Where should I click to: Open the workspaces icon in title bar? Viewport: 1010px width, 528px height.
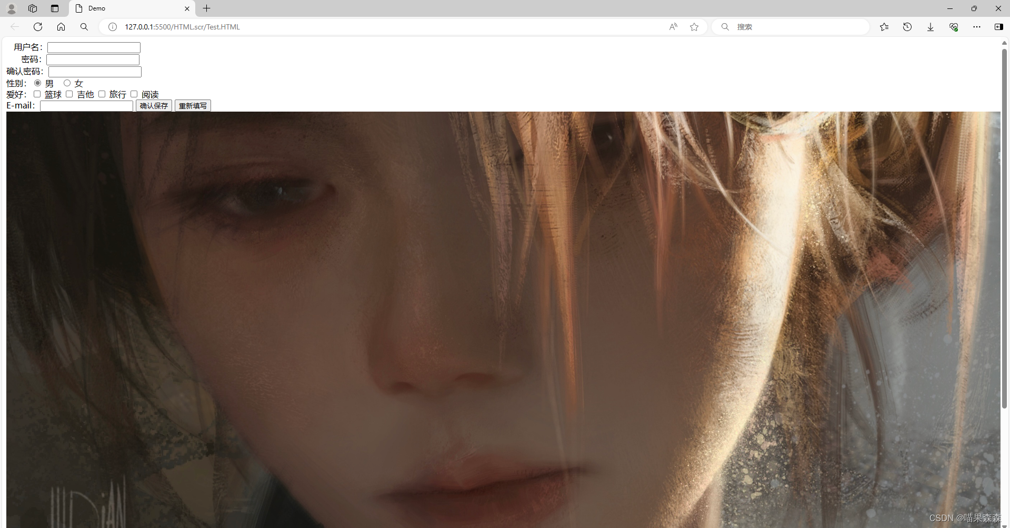point(33,8)
